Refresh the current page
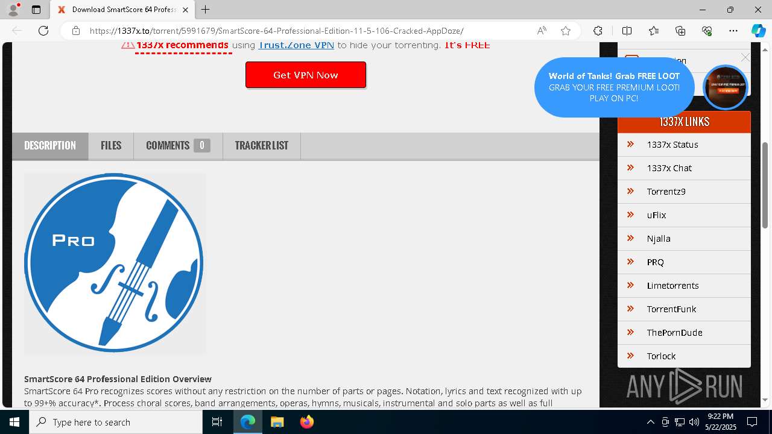Screen dimensions: 772x434 click(x=43, y=31)
